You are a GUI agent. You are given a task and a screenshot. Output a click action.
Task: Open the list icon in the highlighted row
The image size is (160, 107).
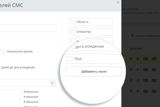[131, 59]
